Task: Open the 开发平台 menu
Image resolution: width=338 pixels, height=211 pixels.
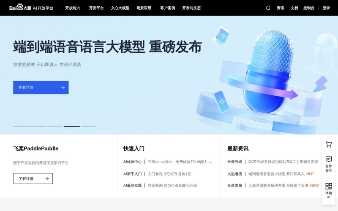Action: [x=96, y=8]
